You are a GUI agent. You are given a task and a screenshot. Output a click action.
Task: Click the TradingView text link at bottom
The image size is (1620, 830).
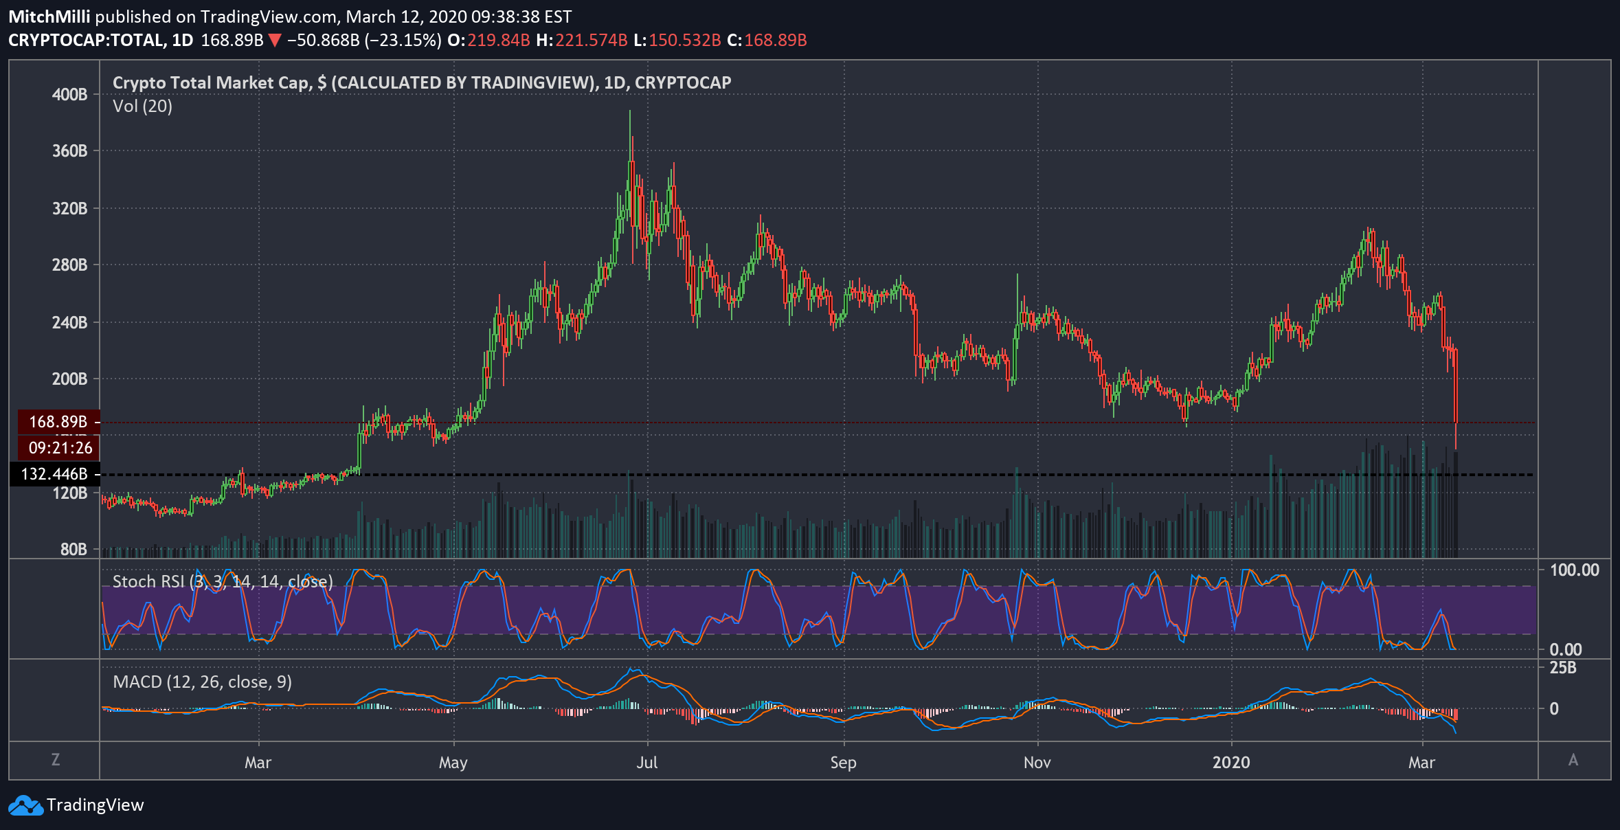[x=95, y=805]
